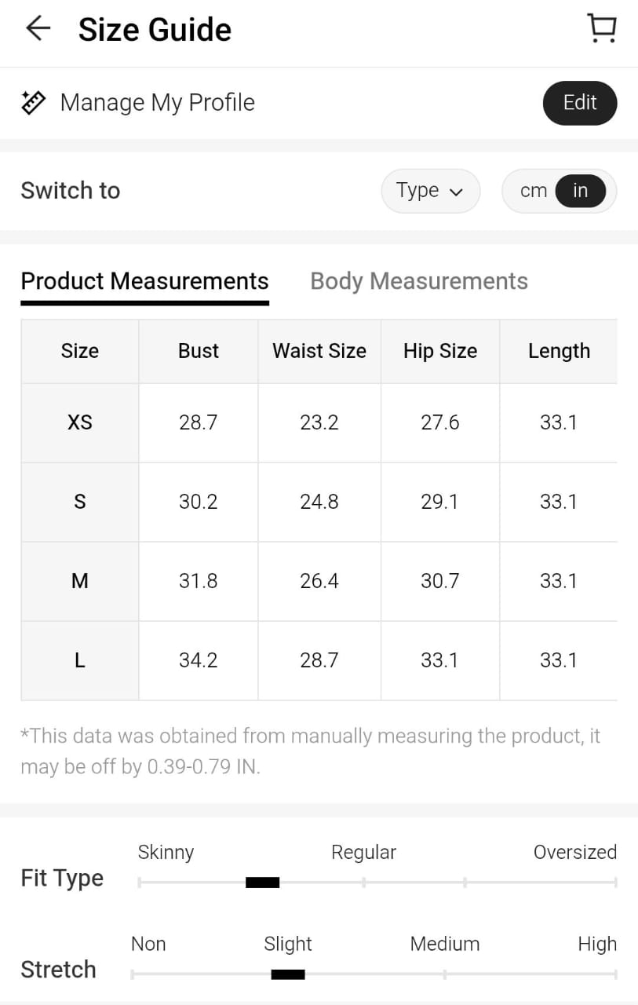638x1005 pixels.
Task: Switch units to cm
Action: coord(534,191)
